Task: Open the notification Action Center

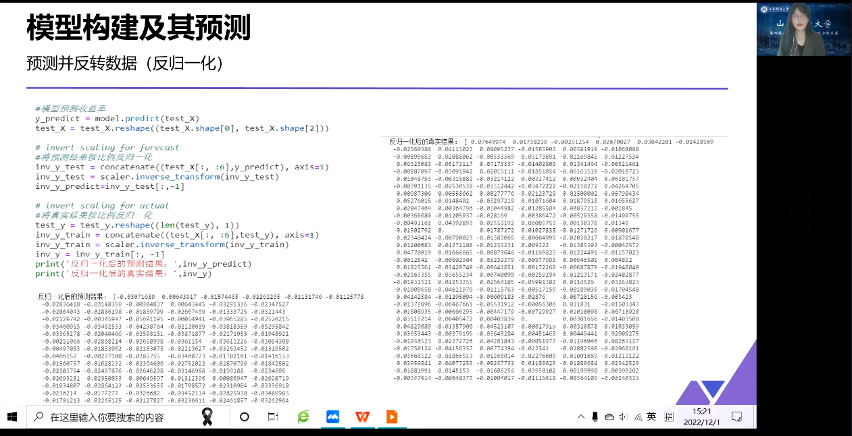Action: (x=737, y=416)
